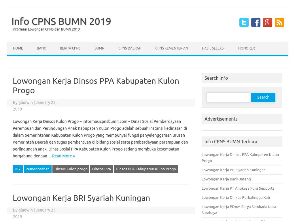
Task: Focus the Search Info text field
Action: (x=229, y=98)
